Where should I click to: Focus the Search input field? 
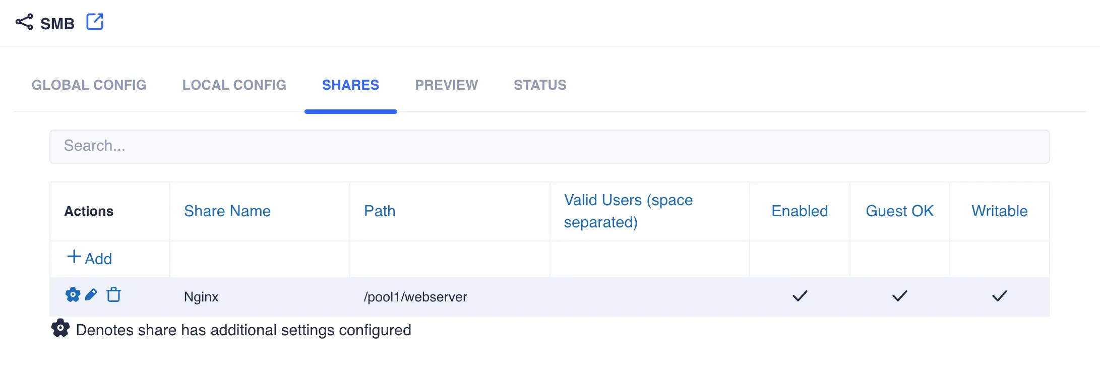[549, 146]
